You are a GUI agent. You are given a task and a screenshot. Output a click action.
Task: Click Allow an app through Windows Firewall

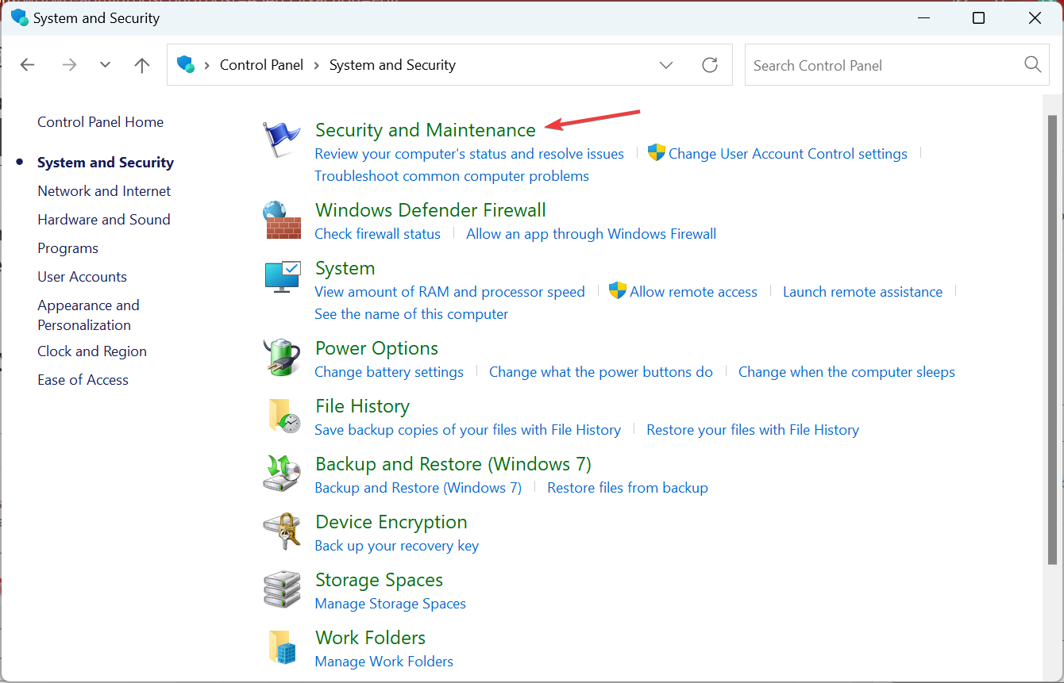tap(591, 234)
